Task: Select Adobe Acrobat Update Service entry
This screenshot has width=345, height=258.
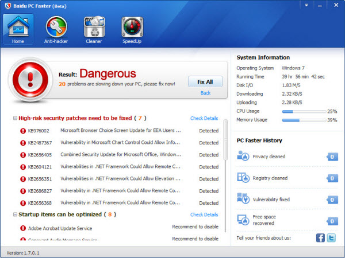Action: tap(60, 228)
